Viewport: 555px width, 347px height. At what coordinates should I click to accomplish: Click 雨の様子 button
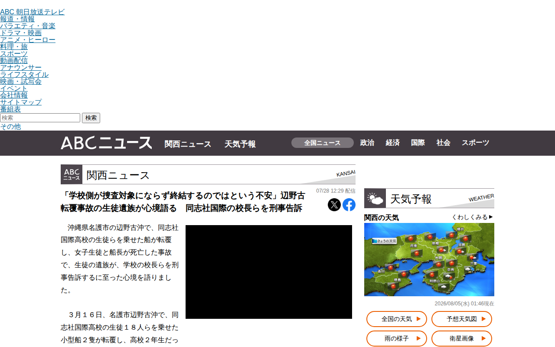pos(397,339)
